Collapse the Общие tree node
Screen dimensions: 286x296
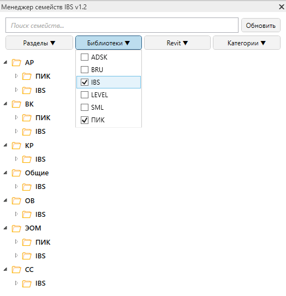click(x=5, y=173)
